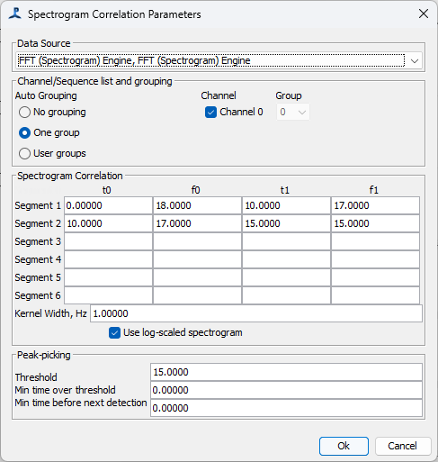Close the Spectrogram Correlation Parameters dialog

[424, 14]
